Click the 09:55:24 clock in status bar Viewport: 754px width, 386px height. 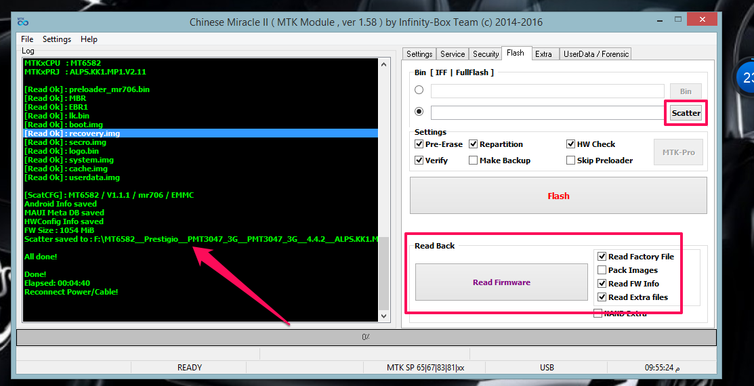[662, 368]
